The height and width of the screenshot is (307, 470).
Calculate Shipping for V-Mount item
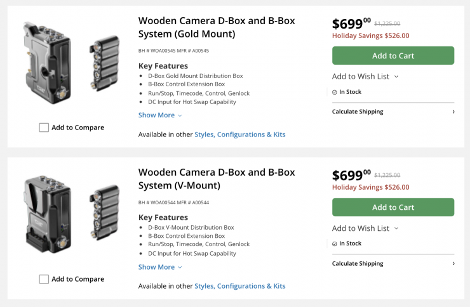(358, 263)
